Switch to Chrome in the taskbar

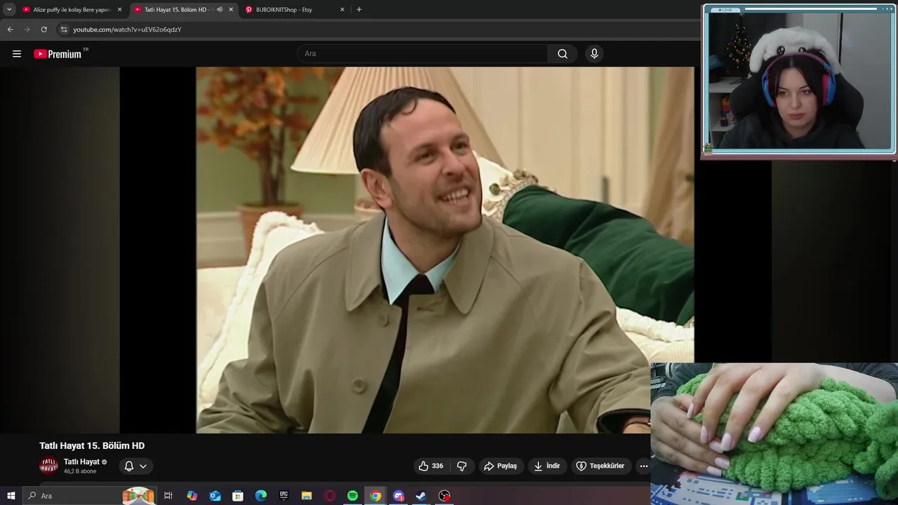tap(375, 496)
